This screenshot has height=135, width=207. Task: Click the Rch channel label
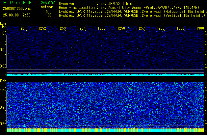pos(3,81)
